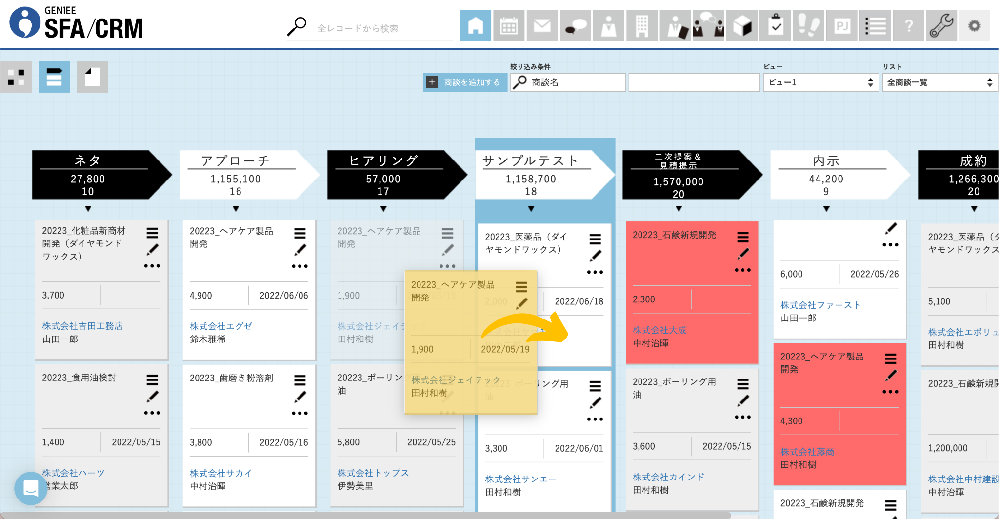Viewport: 999px width, 519px height.
Task: Select the 二次提案&見積提示 stage header
Action: [692, 175]
